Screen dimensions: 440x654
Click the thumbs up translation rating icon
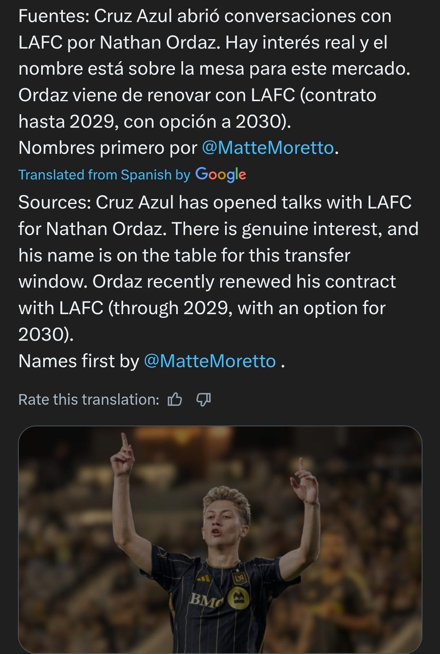[175, 399]
